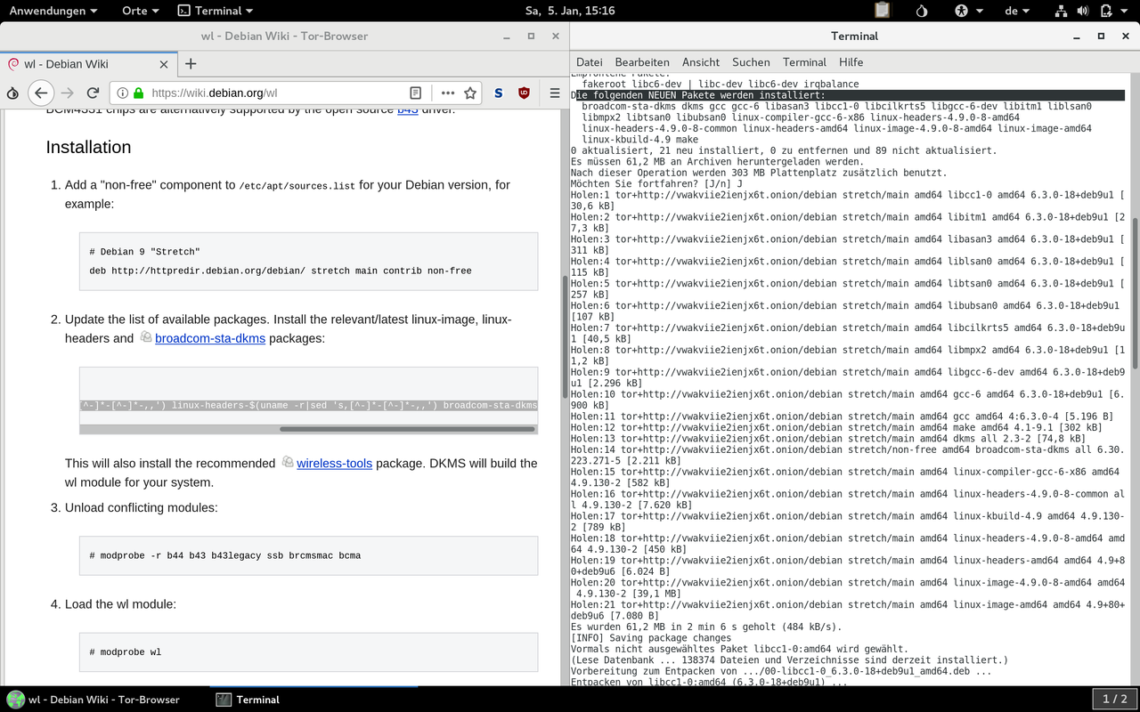Switch to Terminal in the bottom taskbar

pos(248,700)
